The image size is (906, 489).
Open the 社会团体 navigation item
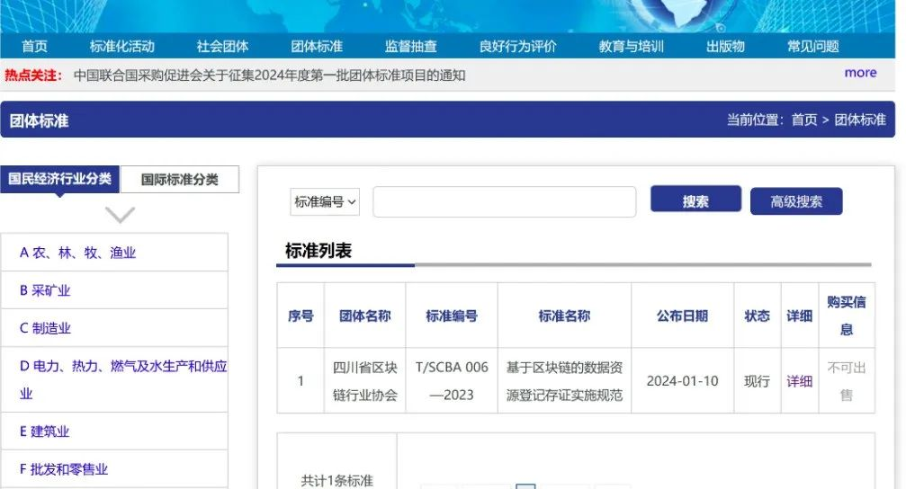tap(222, 47)
